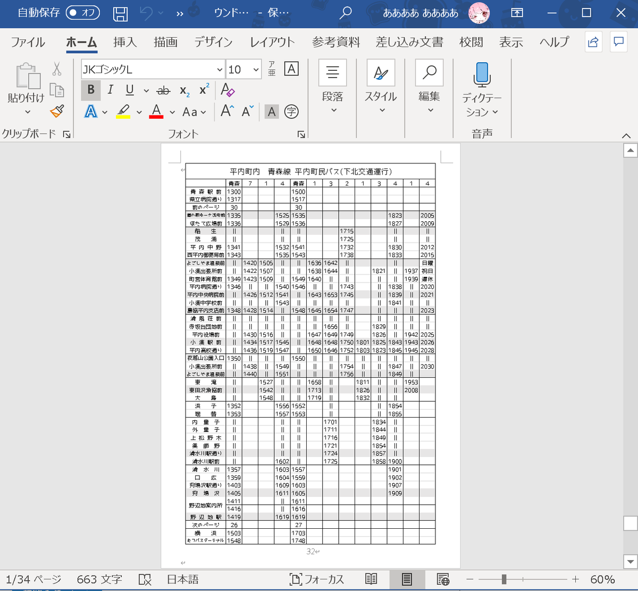
Task: Enable Focus mode in status bar
Action: [x=317, y=579]
